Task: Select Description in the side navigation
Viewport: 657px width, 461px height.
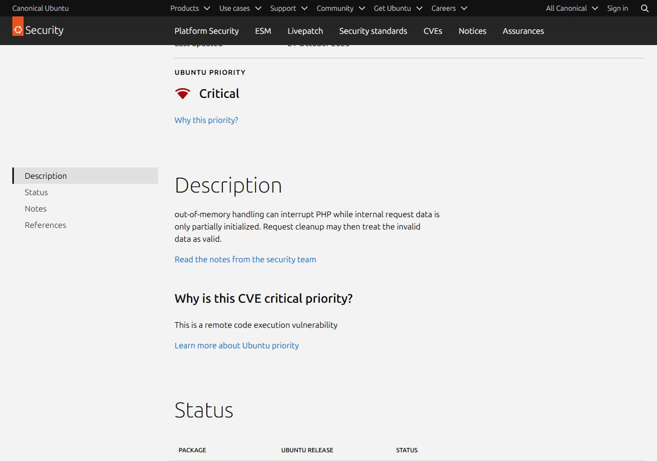Action: coord(85,176)
